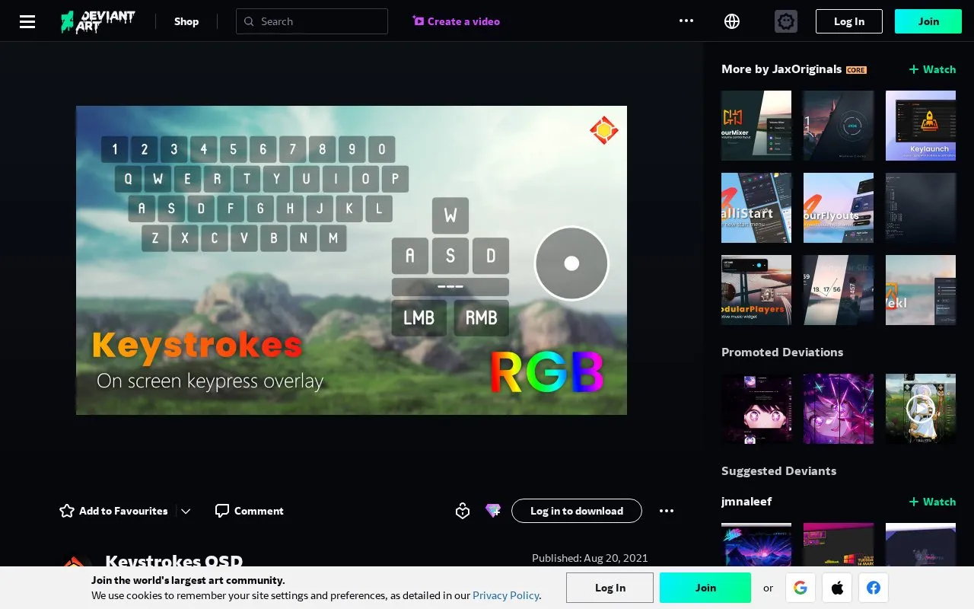974x609 pixels.
Task: Watch JaxOriginals
Action: (932, 69)
